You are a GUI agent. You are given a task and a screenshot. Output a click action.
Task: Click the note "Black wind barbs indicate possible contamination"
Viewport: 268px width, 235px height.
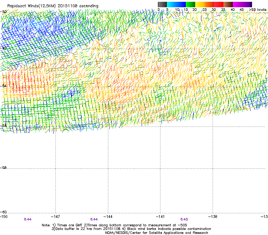[x=169, y=229]
